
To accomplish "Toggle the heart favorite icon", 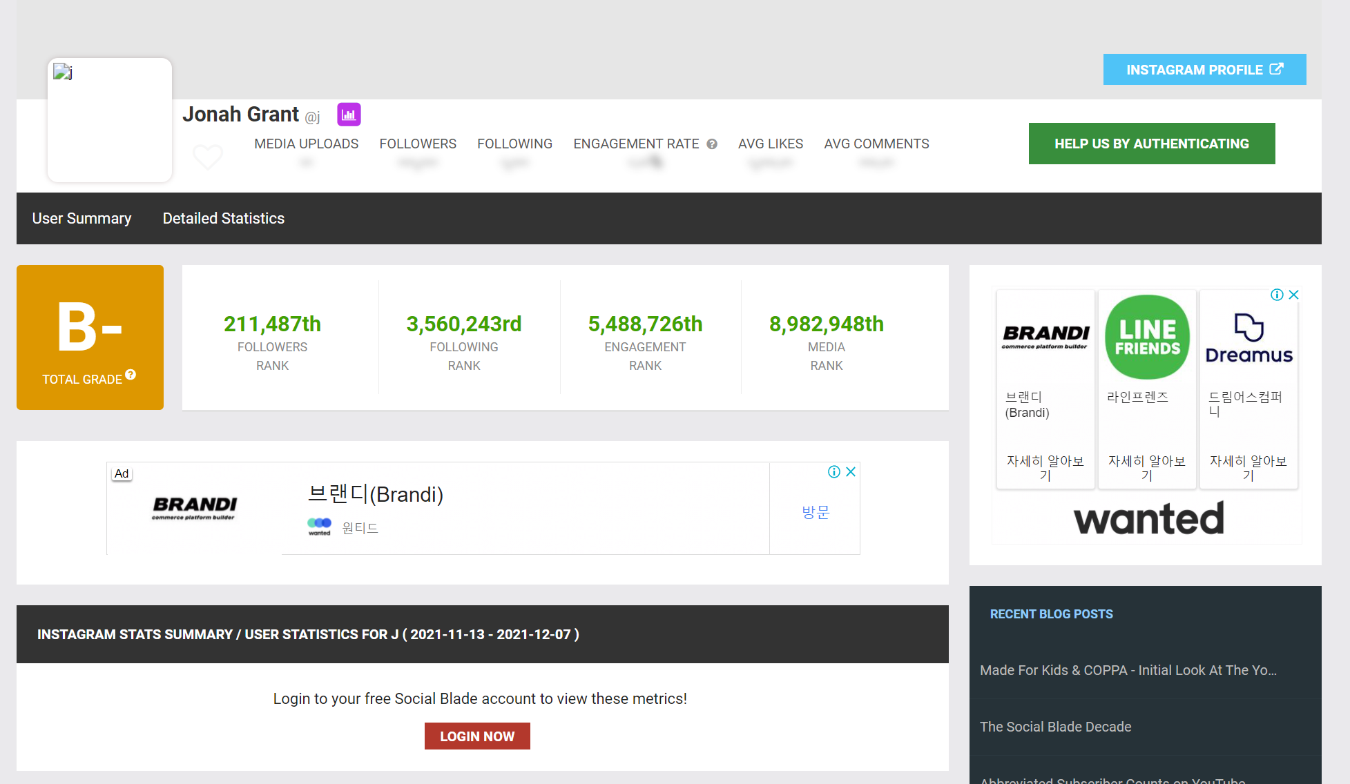I will click(x=207, y=157).
